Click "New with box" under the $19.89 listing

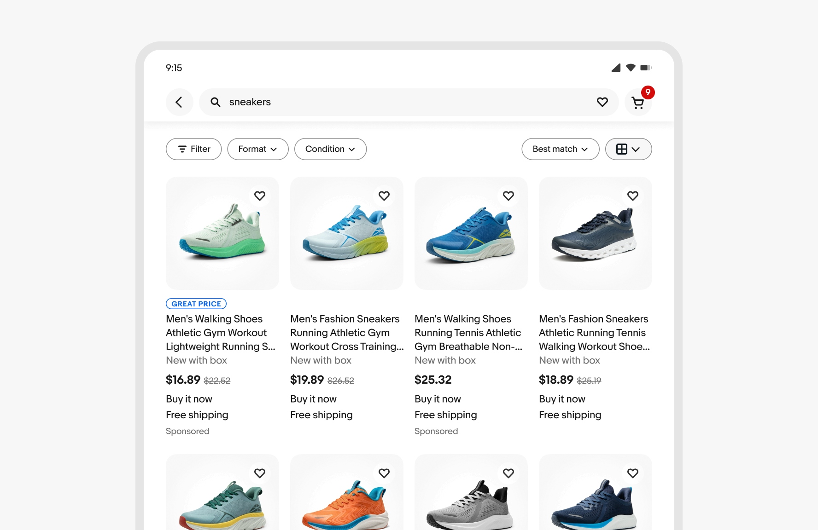(321, 361)
